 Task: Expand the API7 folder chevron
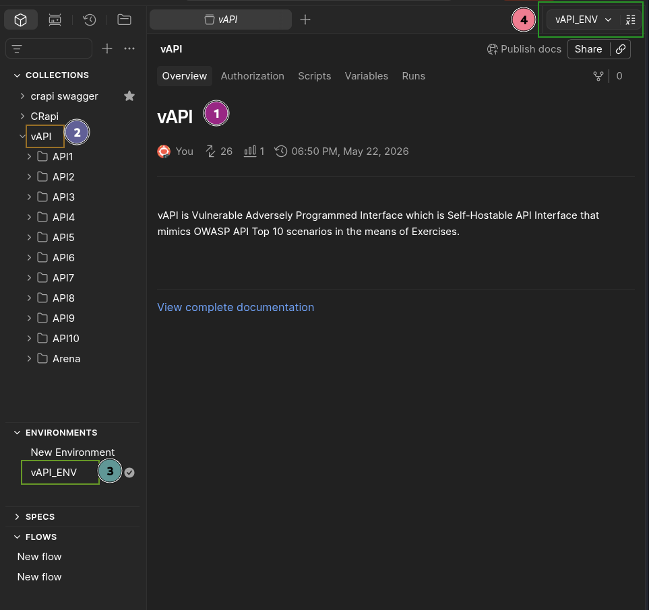[x=29, y=277]
